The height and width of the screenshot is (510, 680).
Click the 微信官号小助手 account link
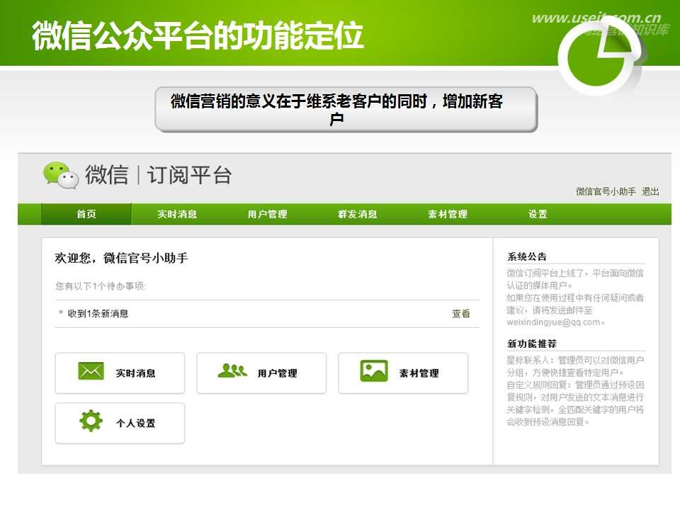(x=606, y=191)
